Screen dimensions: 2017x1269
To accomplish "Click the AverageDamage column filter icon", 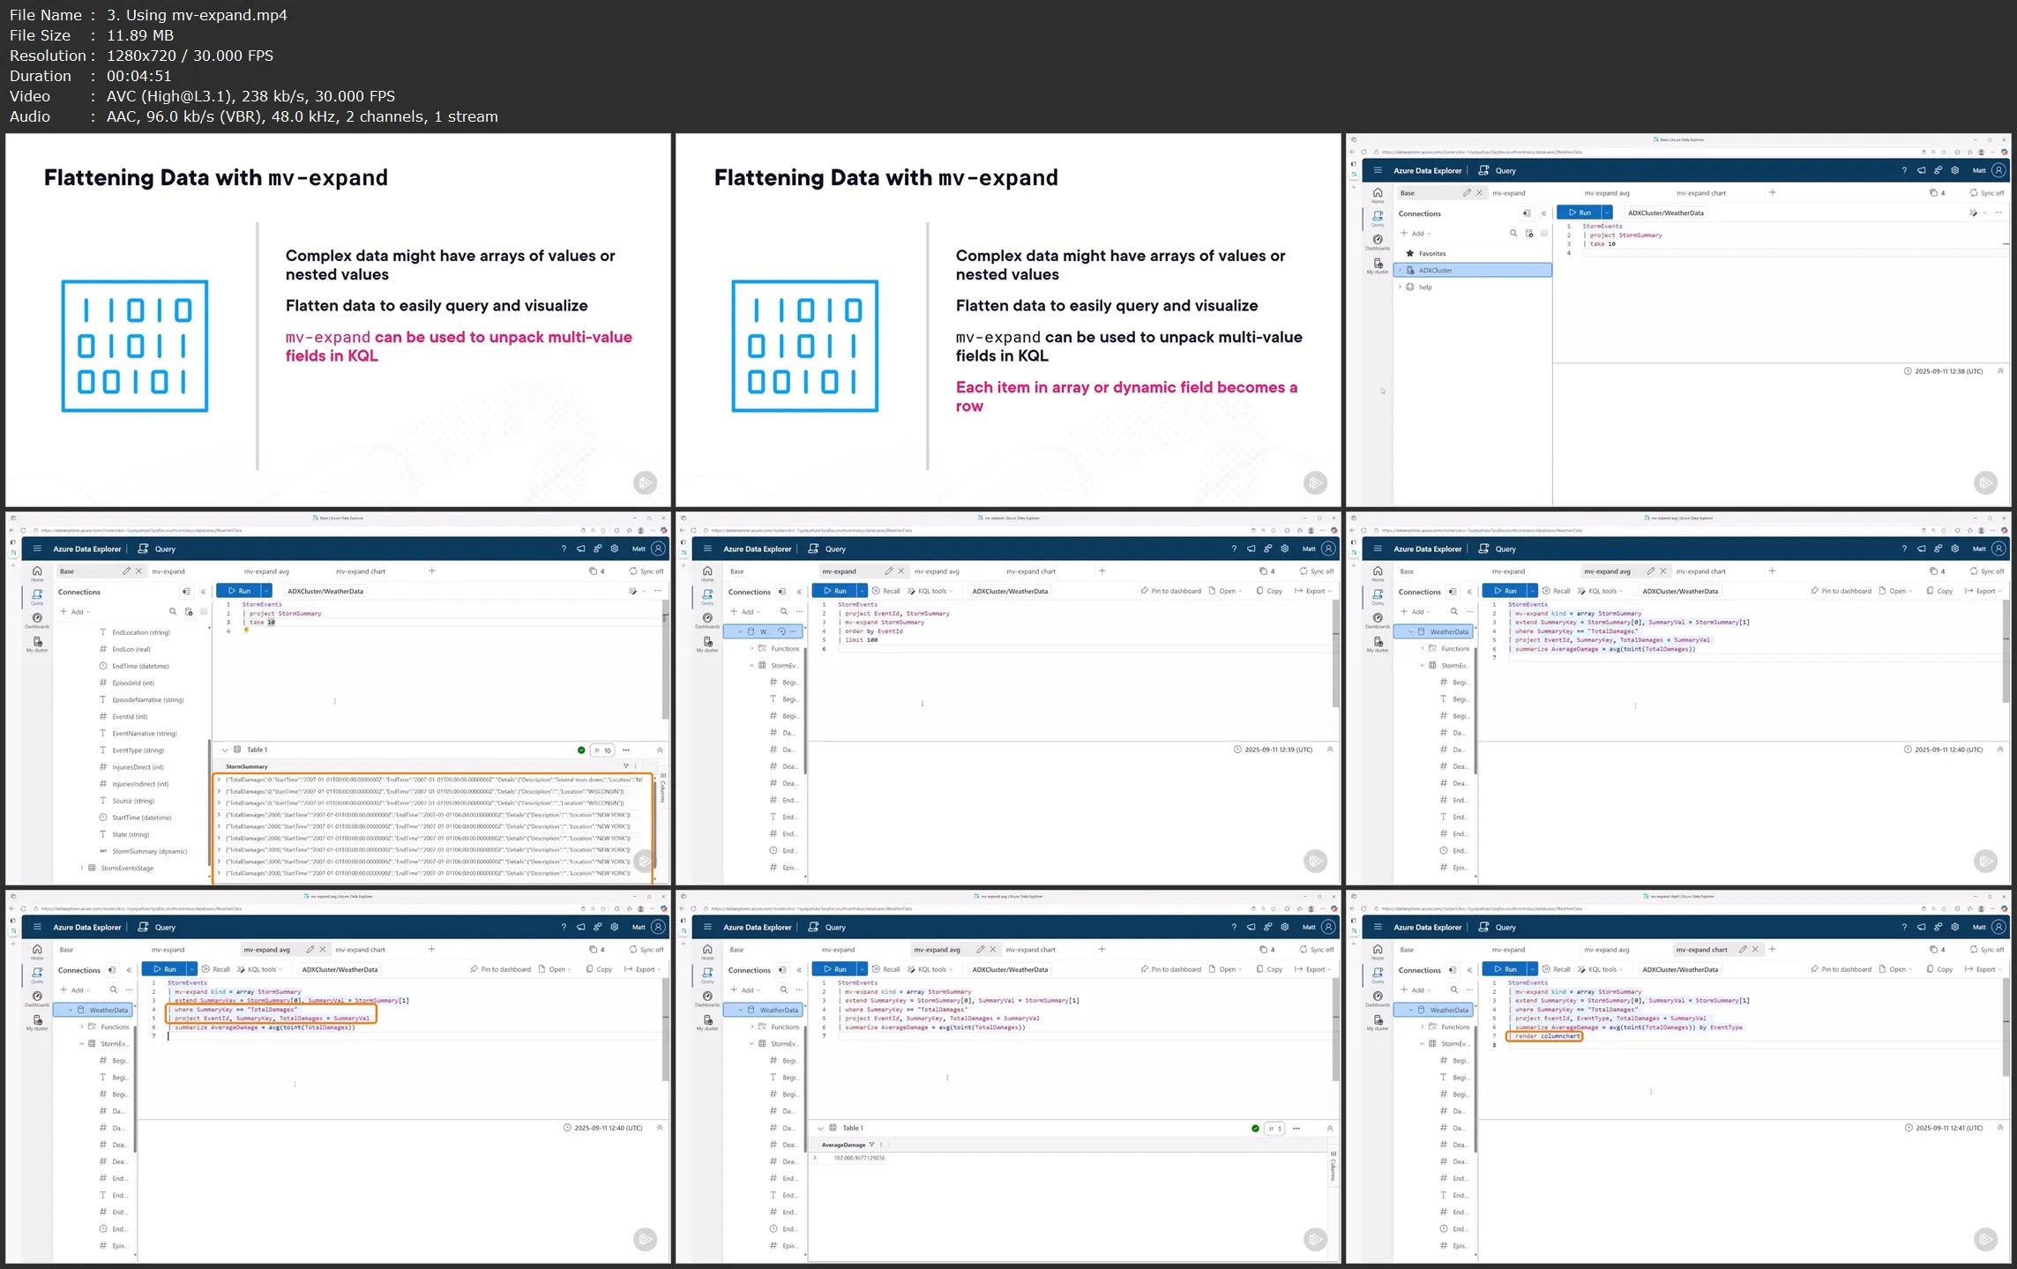I will coord(871,1145).
